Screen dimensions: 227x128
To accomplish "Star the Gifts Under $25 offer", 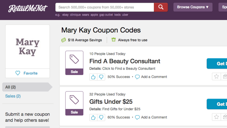I will coord(216,117).
